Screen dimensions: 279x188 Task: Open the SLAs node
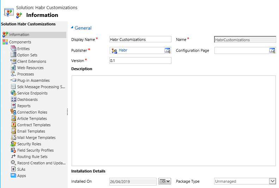tap(21, 169)
